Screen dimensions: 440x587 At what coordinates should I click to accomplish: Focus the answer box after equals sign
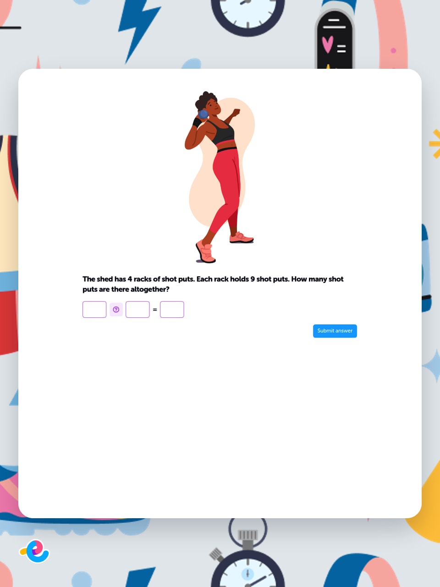[x=172, y=310]
